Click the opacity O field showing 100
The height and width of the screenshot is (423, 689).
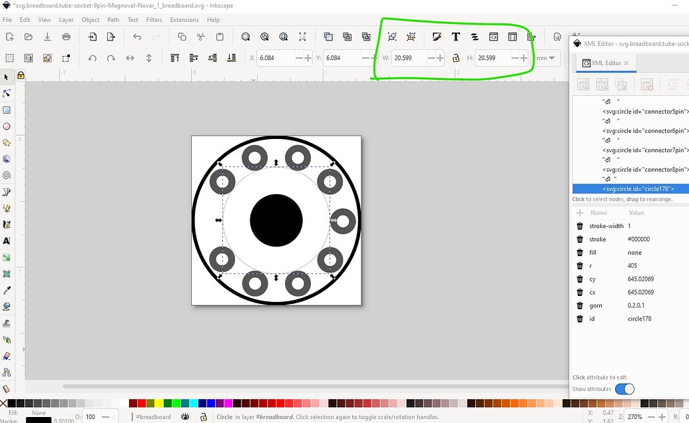(91, 417)
